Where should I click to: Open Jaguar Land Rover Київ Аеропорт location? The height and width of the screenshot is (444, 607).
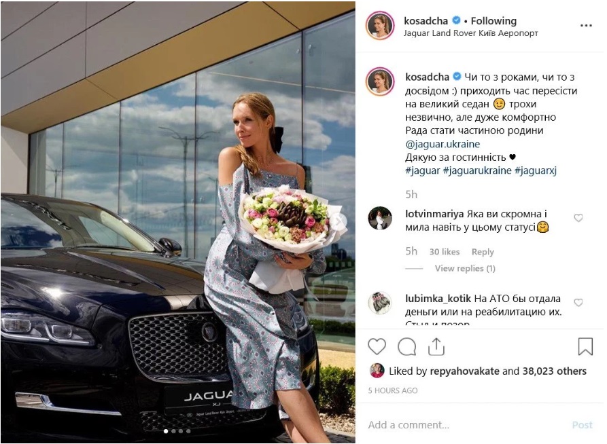point(471,33)
